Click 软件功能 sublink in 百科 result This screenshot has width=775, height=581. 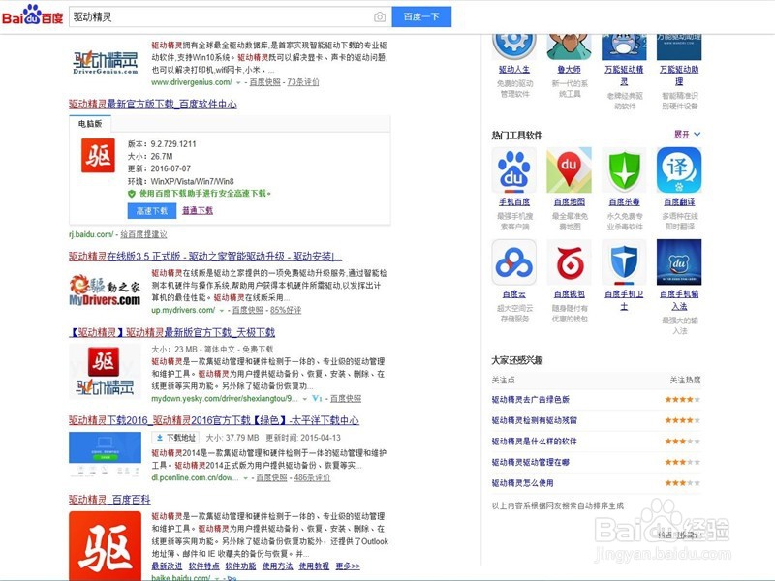pyautogui.click(x=240, y=566)
